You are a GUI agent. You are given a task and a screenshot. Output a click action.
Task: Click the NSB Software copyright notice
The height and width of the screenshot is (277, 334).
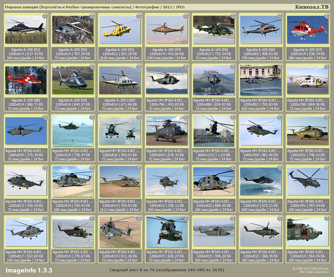pos(310,270)
